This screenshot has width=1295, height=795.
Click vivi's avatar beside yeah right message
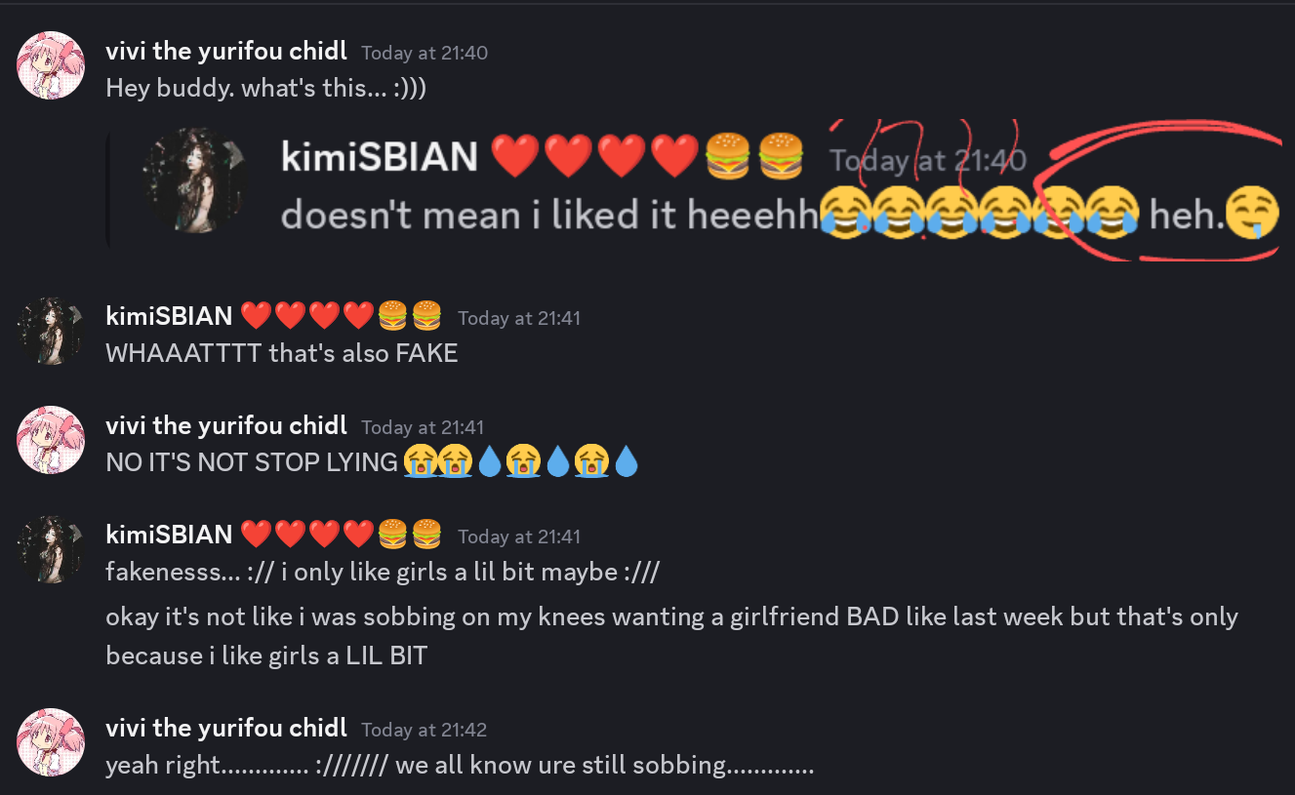click(51, 742)
